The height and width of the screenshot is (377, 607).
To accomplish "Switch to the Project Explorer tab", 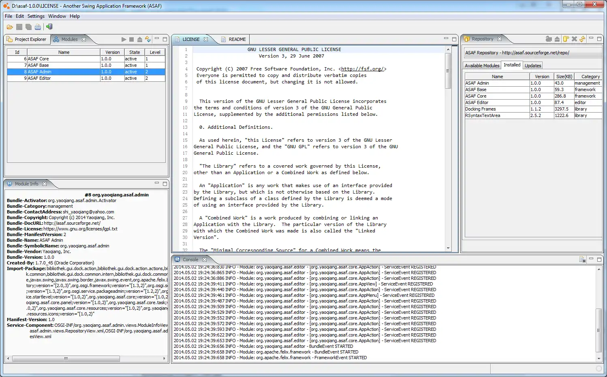I will pos(27,39).
